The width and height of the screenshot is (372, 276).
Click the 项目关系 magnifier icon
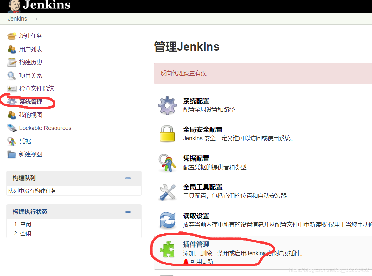[11, 76]
